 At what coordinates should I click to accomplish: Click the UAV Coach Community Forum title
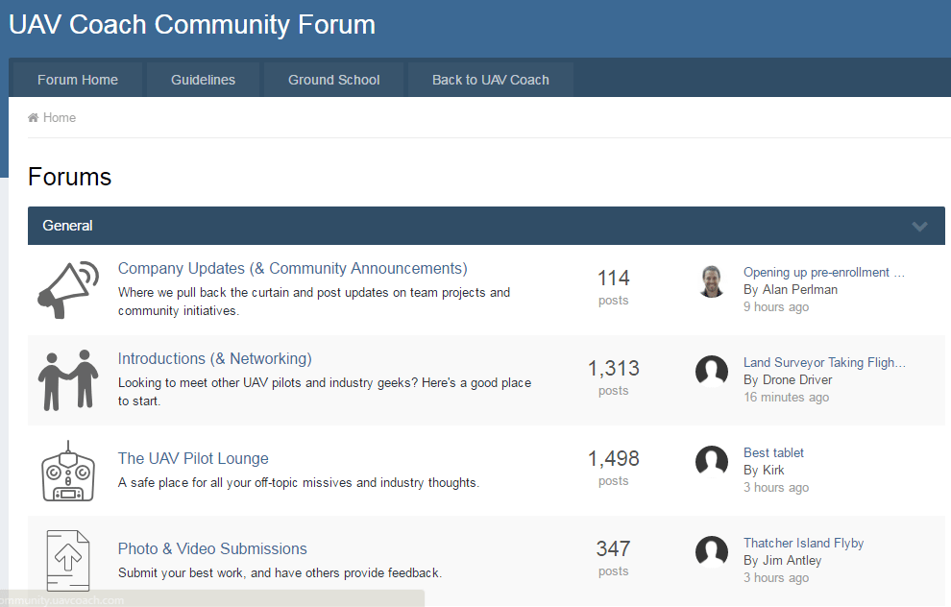[x=192, y=25]
